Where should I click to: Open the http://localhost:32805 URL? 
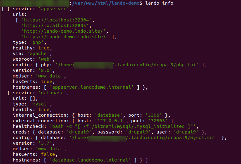click(x=55, y=26)
